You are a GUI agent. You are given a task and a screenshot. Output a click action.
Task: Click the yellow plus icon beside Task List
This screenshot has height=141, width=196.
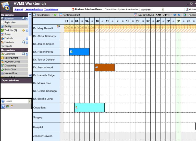[23, 30]
